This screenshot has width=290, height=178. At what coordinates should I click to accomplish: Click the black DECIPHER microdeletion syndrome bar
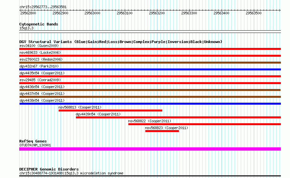click(150, 176)
